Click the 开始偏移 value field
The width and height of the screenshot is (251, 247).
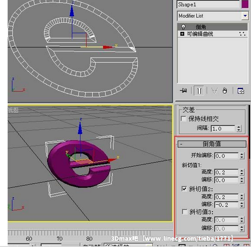[x=226, y=156]
